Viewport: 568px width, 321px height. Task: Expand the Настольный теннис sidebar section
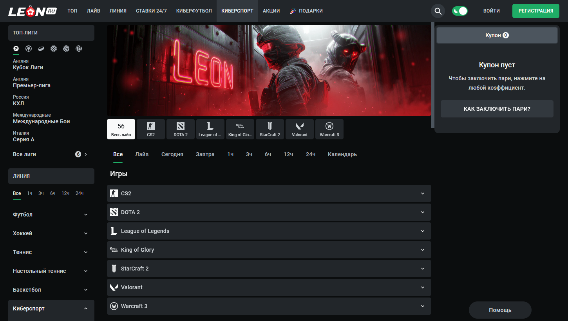click(51, 271)
